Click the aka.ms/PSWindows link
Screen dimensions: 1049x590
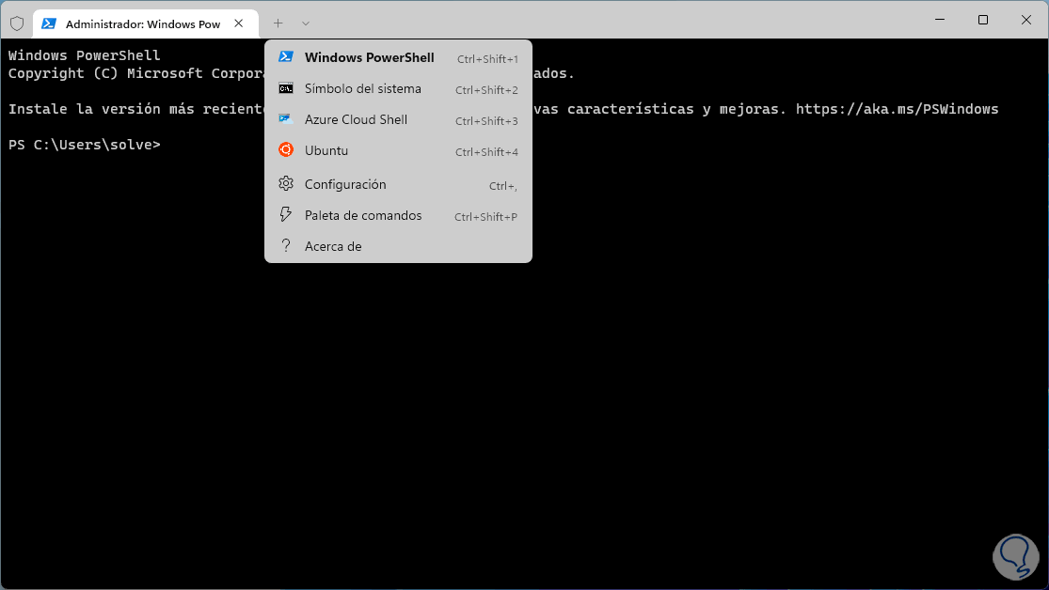pos(897,109)
